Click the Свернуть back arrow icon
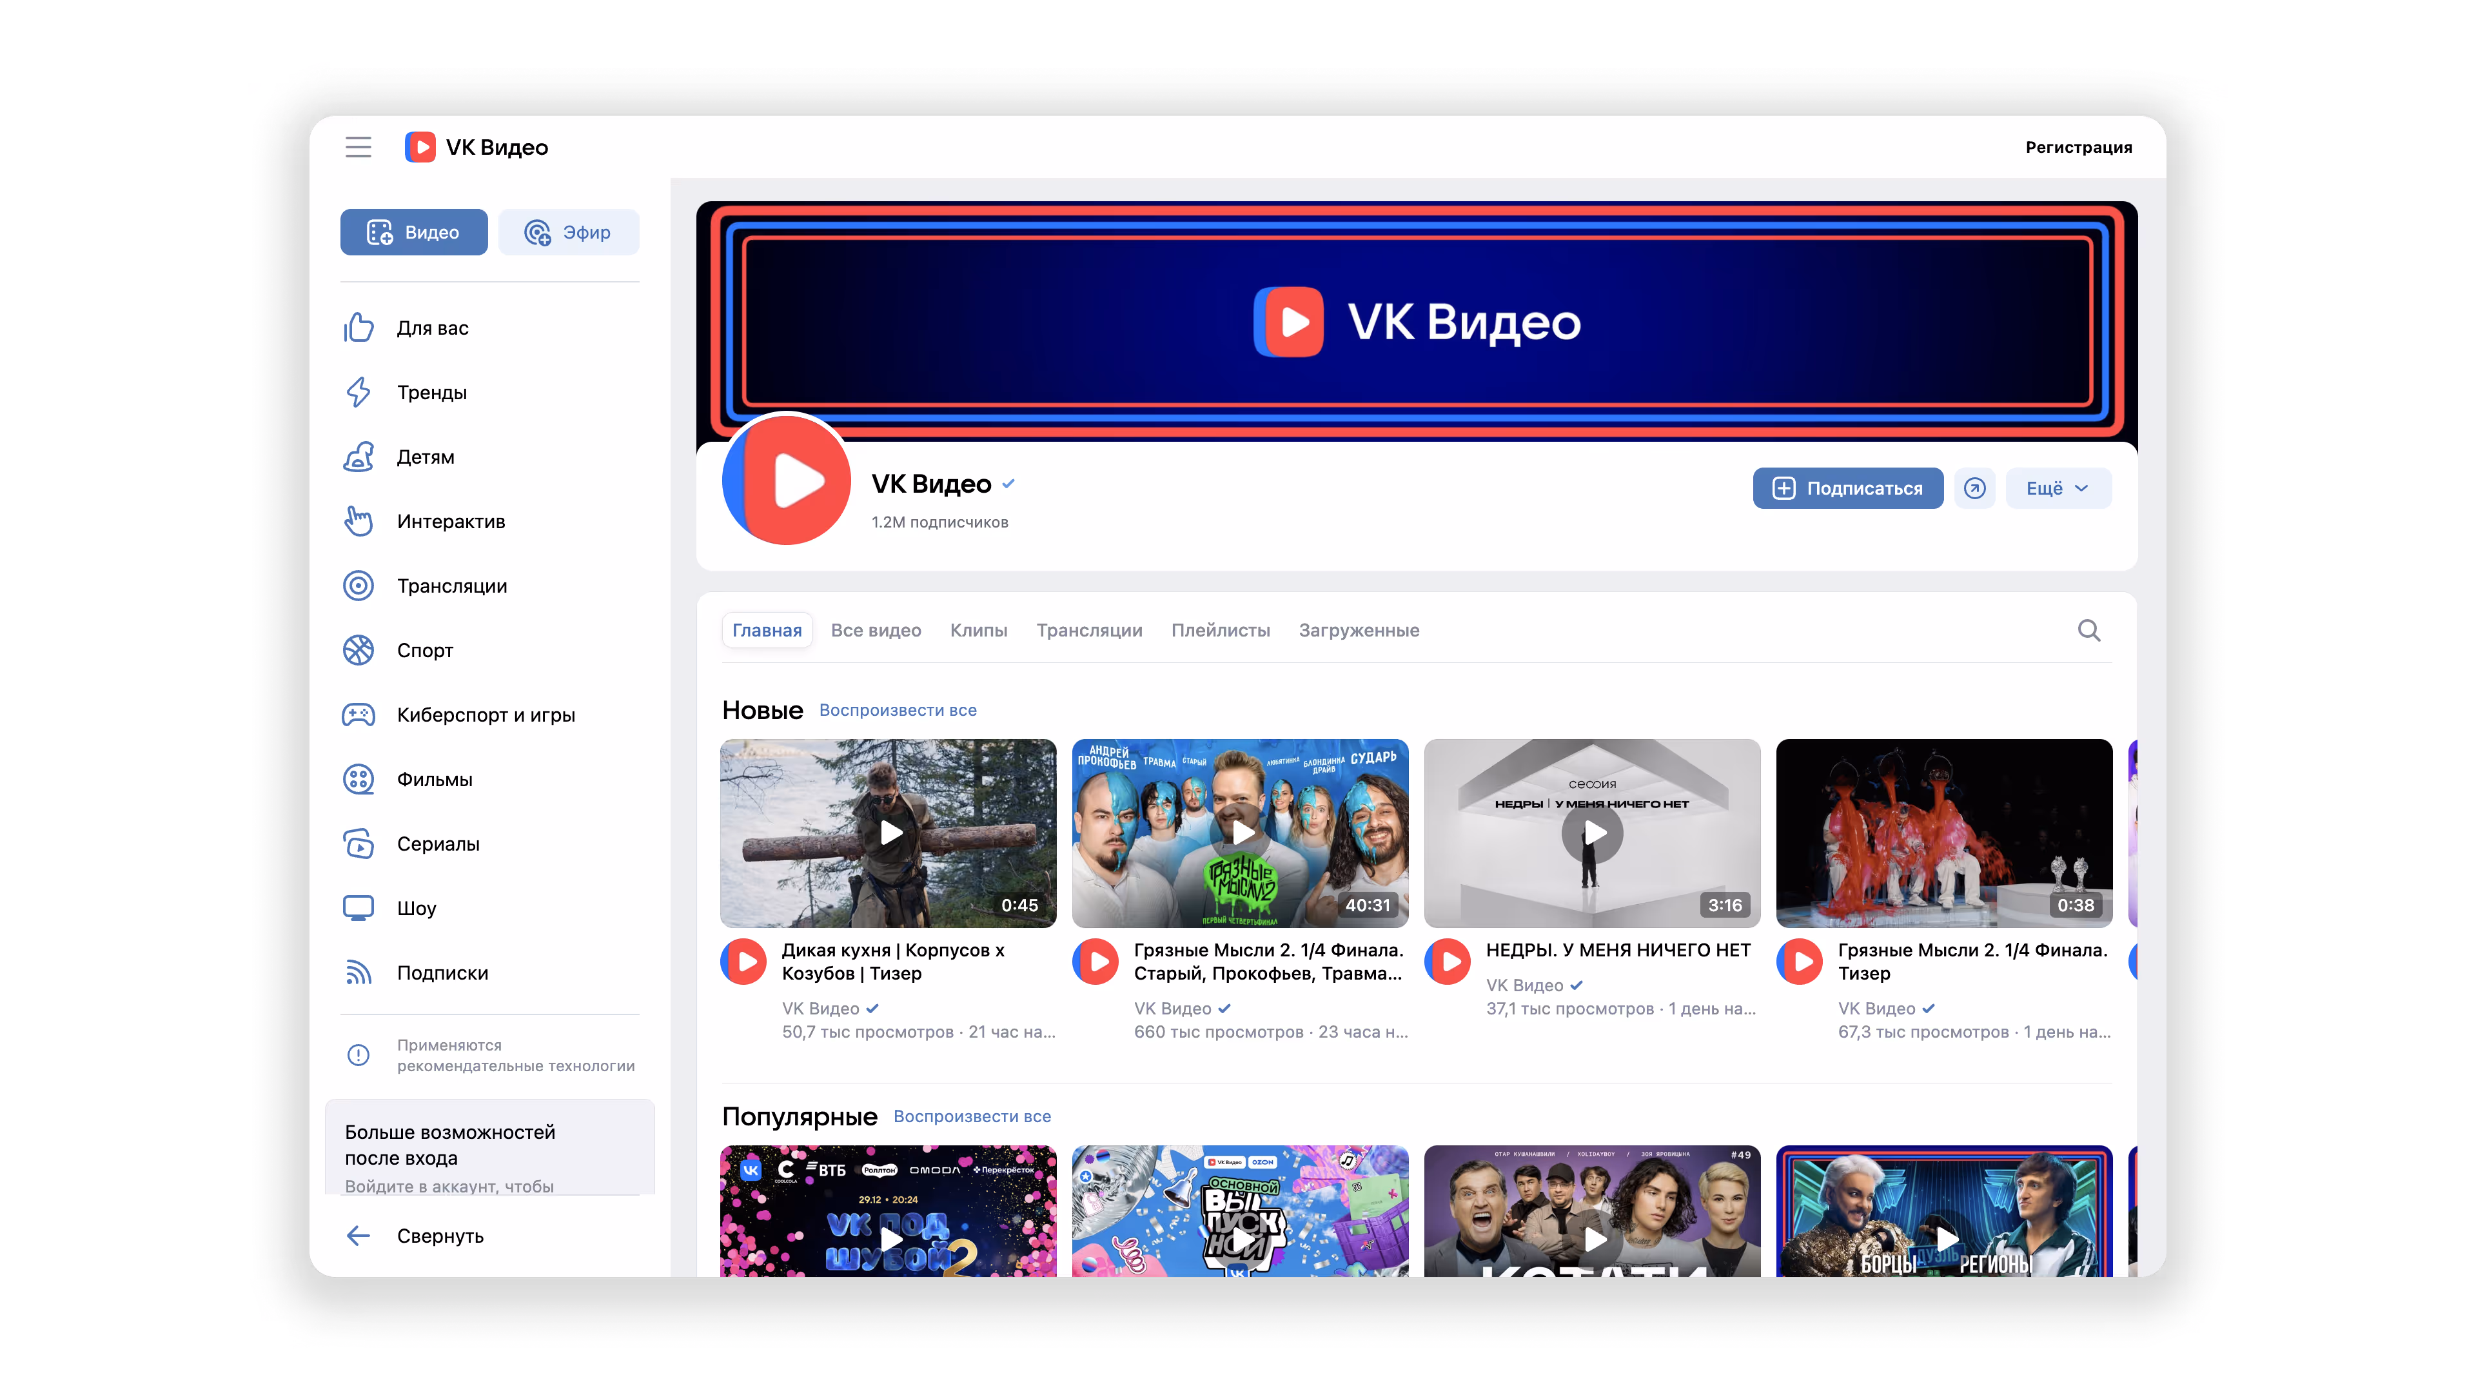The height and width of the screenshot is (1393, 2476). (359, 1236)
